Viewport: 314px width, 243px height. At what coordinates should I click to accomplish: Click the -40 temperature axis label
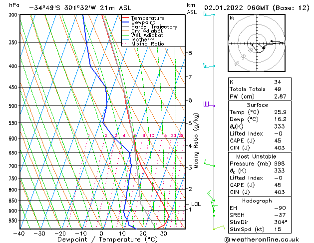19,233
